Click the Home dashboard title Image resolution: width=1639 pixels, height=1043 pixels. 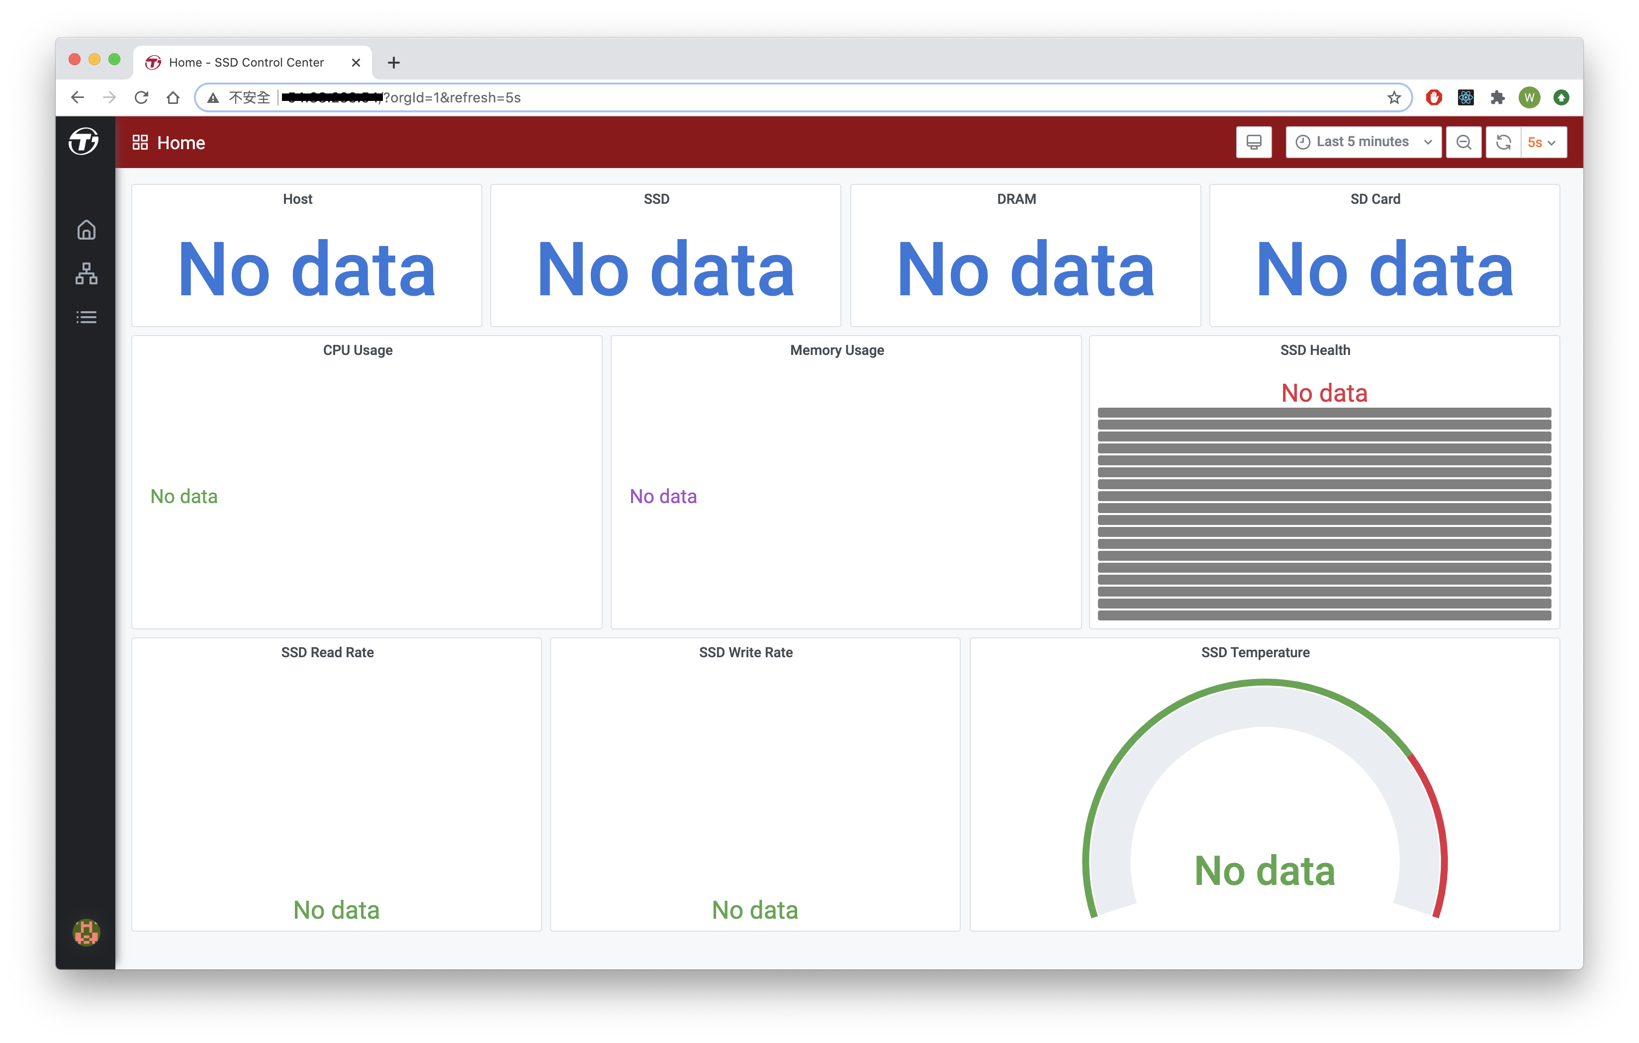tap(181, 143)
